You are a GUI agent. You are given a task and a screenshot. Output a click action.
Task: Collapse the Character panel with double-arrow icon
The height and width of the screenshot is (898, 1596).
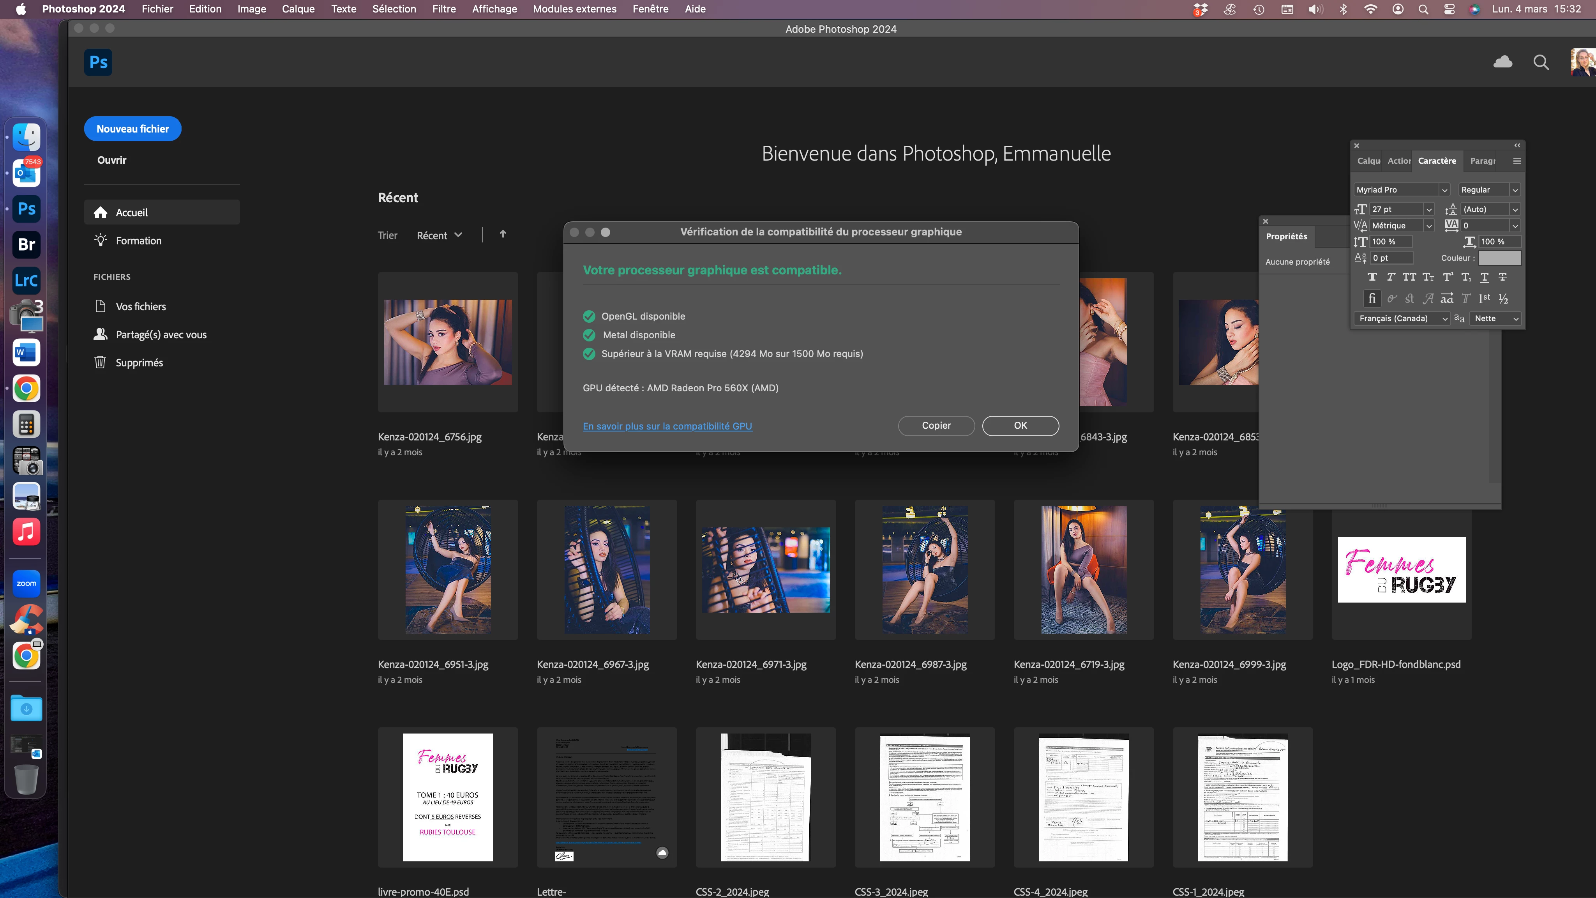pos(1517,146)
